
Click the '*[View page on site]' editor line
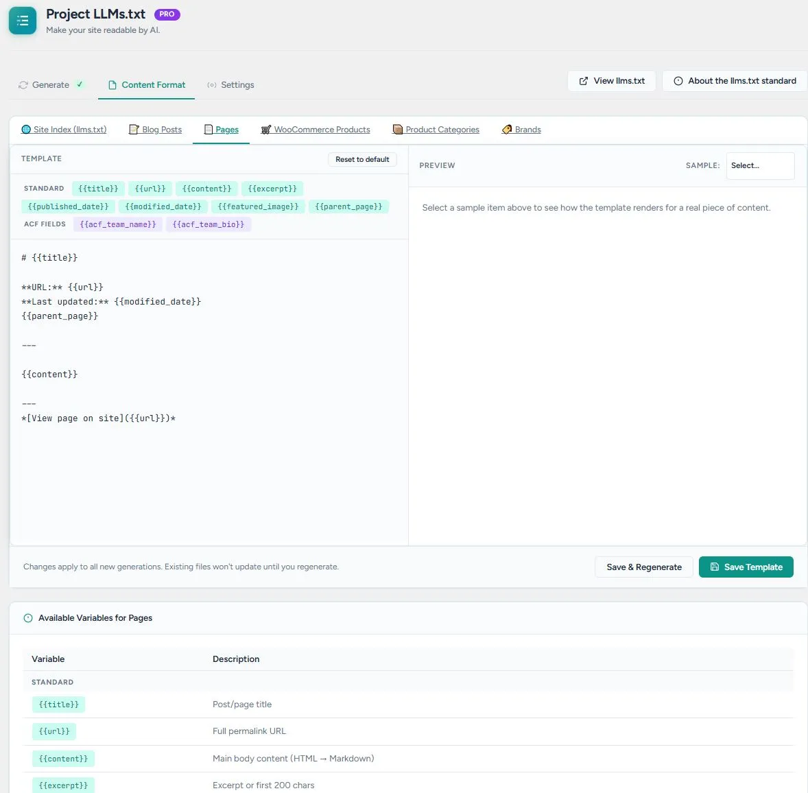point(98,418)
